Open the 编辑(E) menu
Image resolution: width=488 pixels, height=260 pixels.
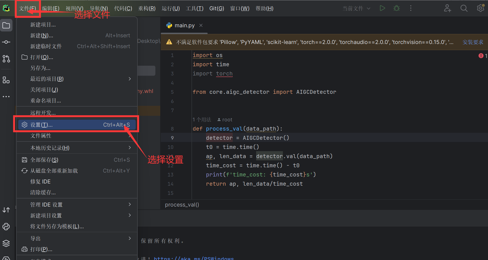[x=50, y=8]
